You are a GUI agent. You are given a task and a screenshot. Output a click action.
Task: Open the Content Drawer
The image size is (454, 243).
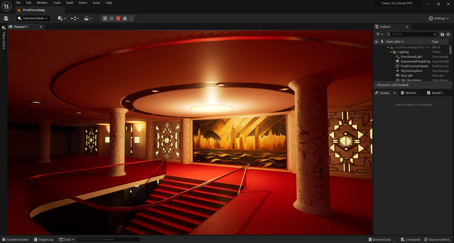point(15,239)
